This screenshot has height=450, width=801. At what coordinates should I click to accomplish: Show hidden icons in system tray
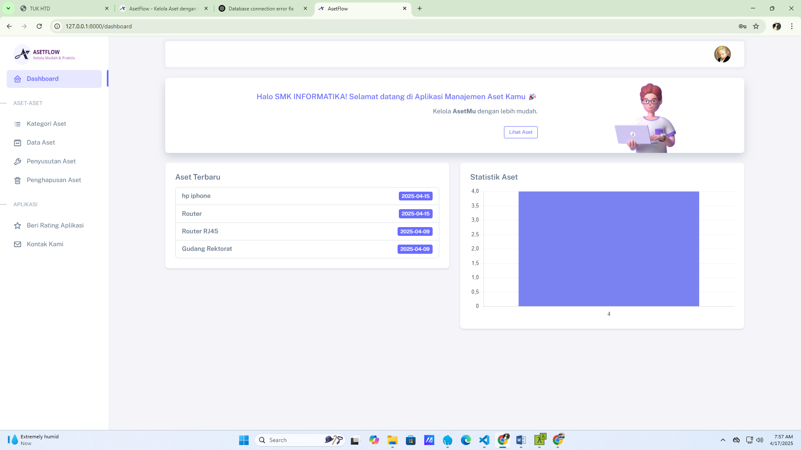(x=723, y=440)
